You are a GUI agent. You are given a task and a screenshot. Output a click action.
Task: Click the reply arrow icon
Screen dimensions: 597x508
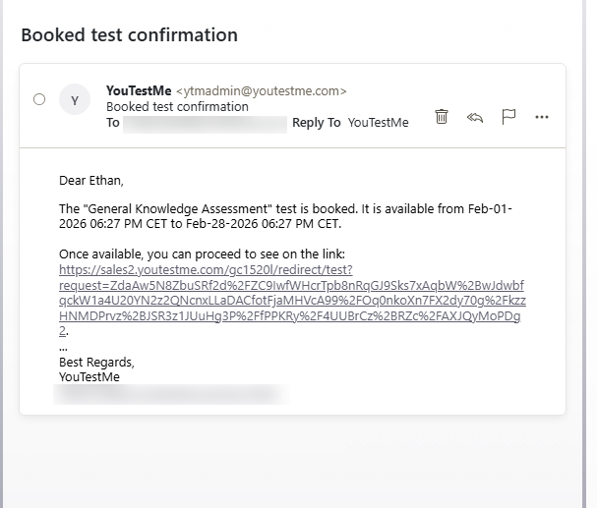[x=475, y=117]
